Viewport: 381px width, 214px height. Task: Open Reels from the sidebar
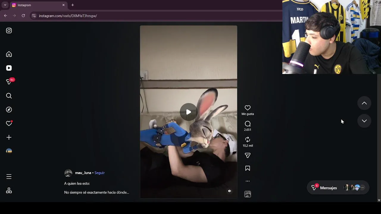coord(9,68)
